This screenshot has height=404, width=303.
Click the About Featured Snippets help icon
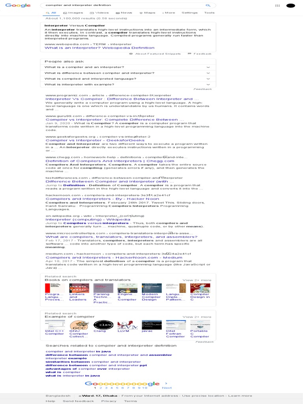coord(131,54)
